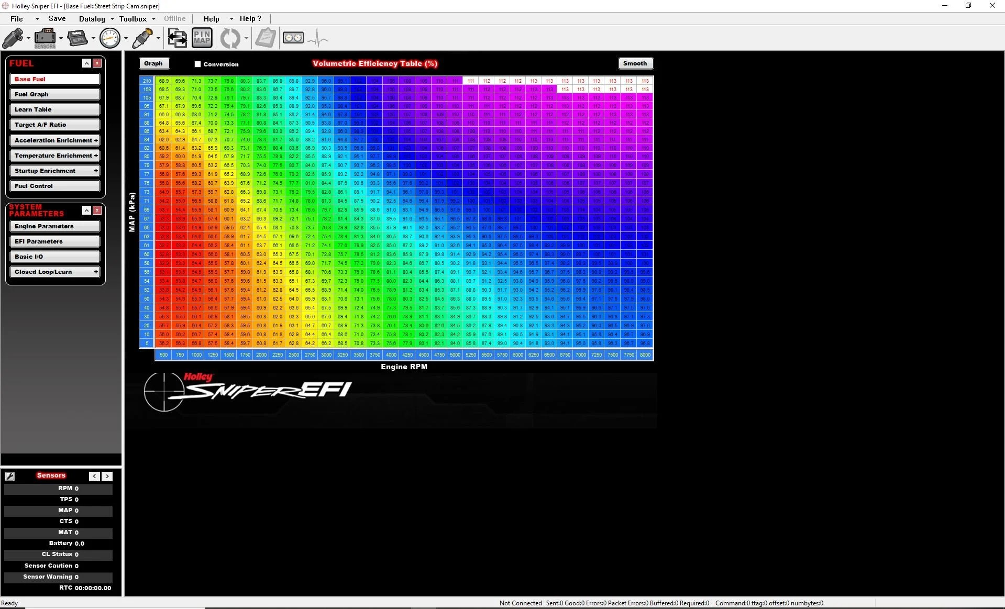Viewport: 1005px width, 609px height.
Task: Expand Closed Loop/Learn submenu
Action: [x=96, y=272]
